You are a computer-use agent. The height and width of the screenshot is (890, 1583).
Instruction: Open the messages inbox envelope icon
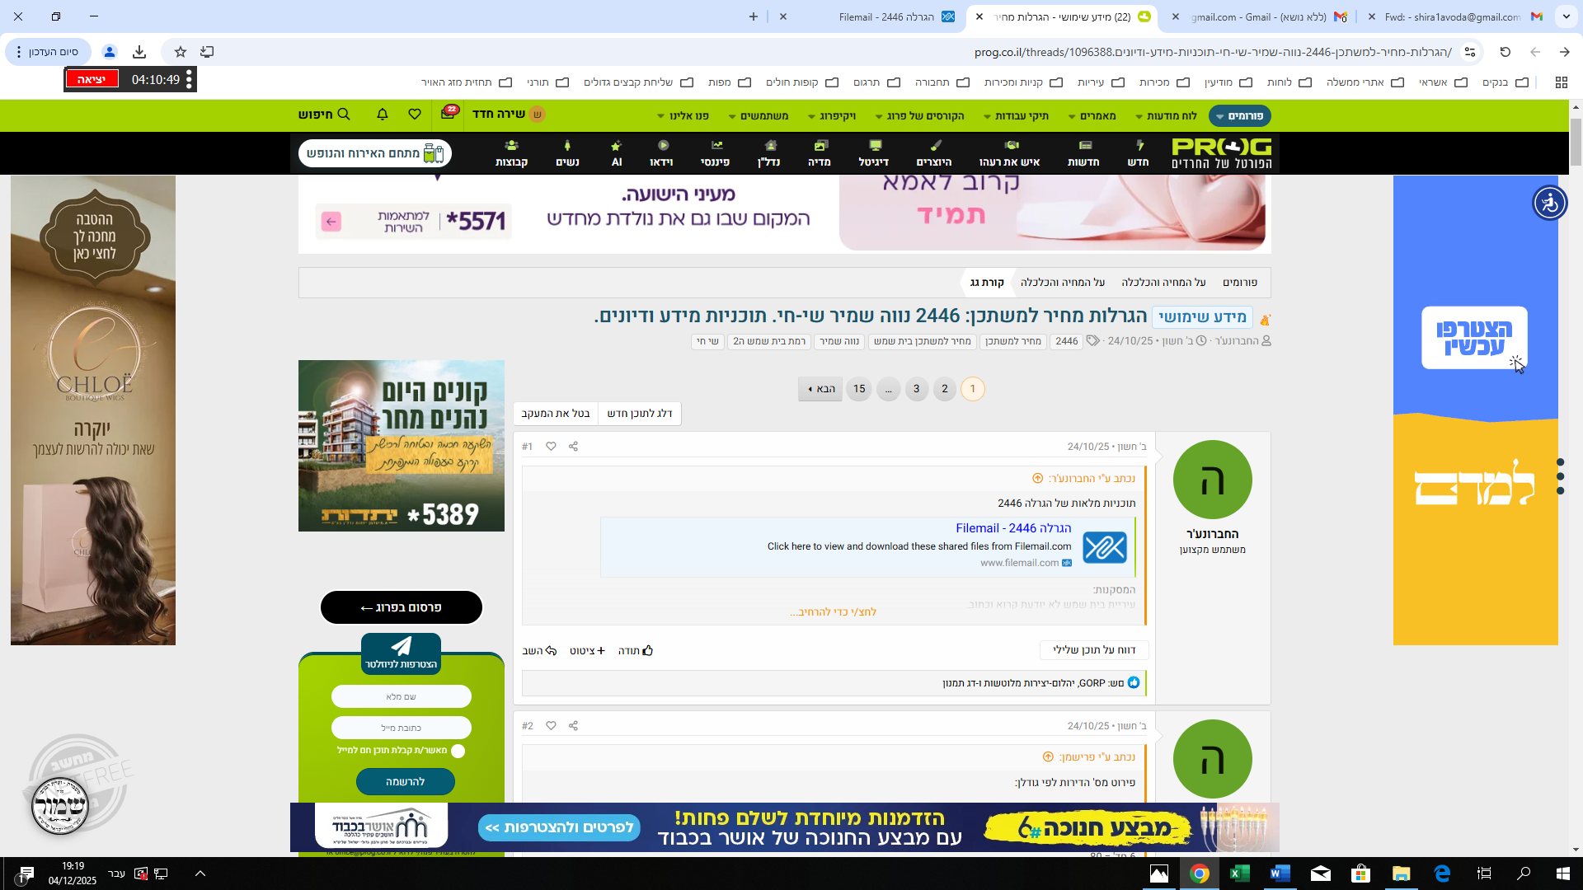click(x=448, y=115)
